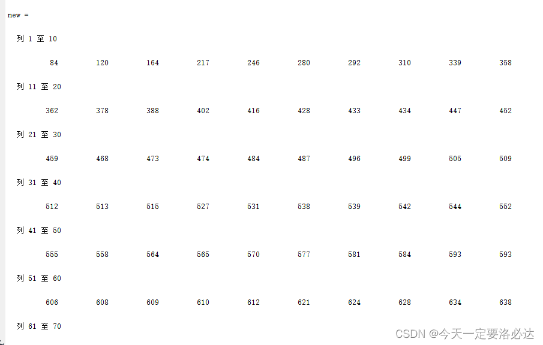Click the header for columns 61 to 70

pyautogui.click(x=39, y=326)
